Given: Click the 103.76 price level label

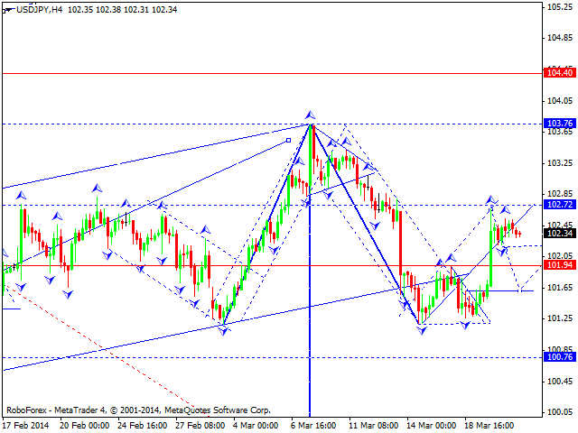Looking at the screenshot, I should point(557,124).
